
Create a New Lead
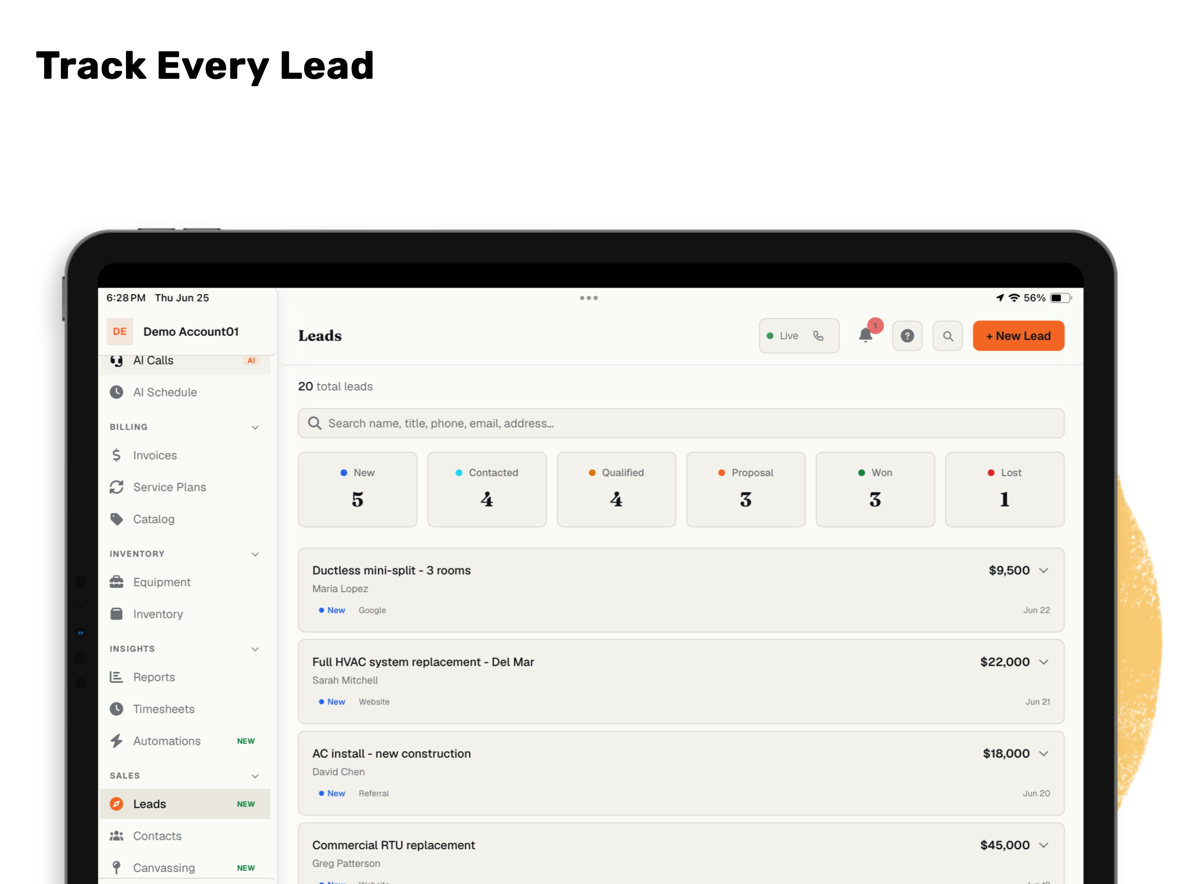click(x=1019, y=336)
